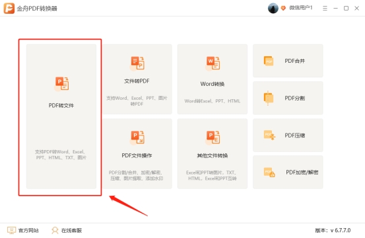Open the hamburger menu in title bar

coord(325,9)
